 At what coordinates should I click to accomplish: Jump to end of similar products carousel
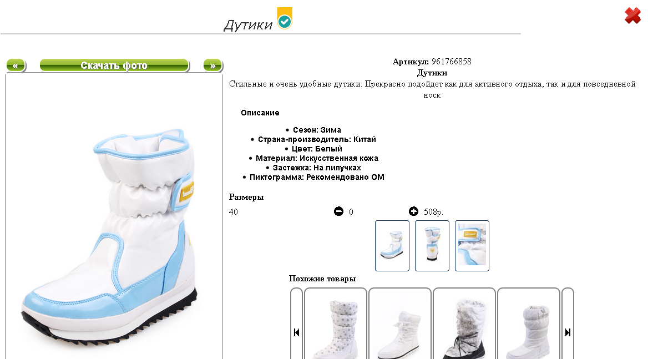click(x=568, y=332)
